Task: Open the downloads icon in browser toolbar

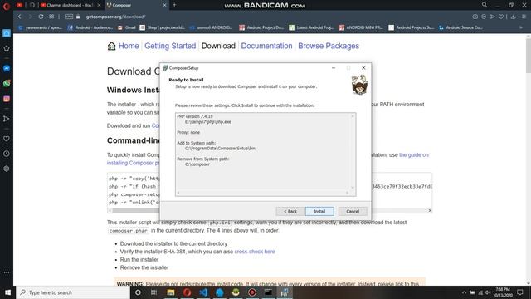Action: point(513,17)
